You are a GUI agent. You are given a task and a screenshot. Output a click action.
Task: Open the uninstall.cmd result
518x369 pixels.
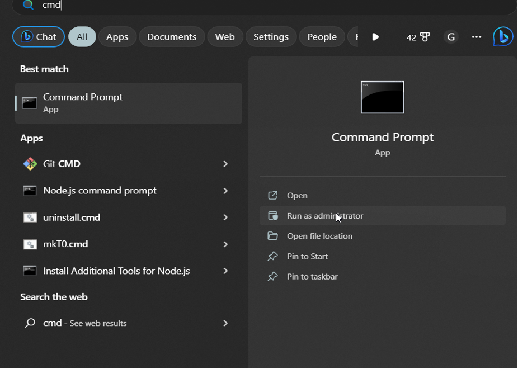(129, 217)
